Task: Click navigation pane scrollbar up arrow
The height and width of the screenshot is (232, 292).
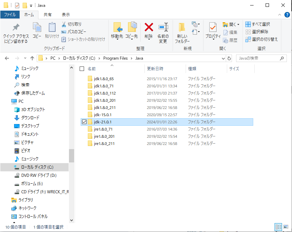Action: (x=71, y=68)
